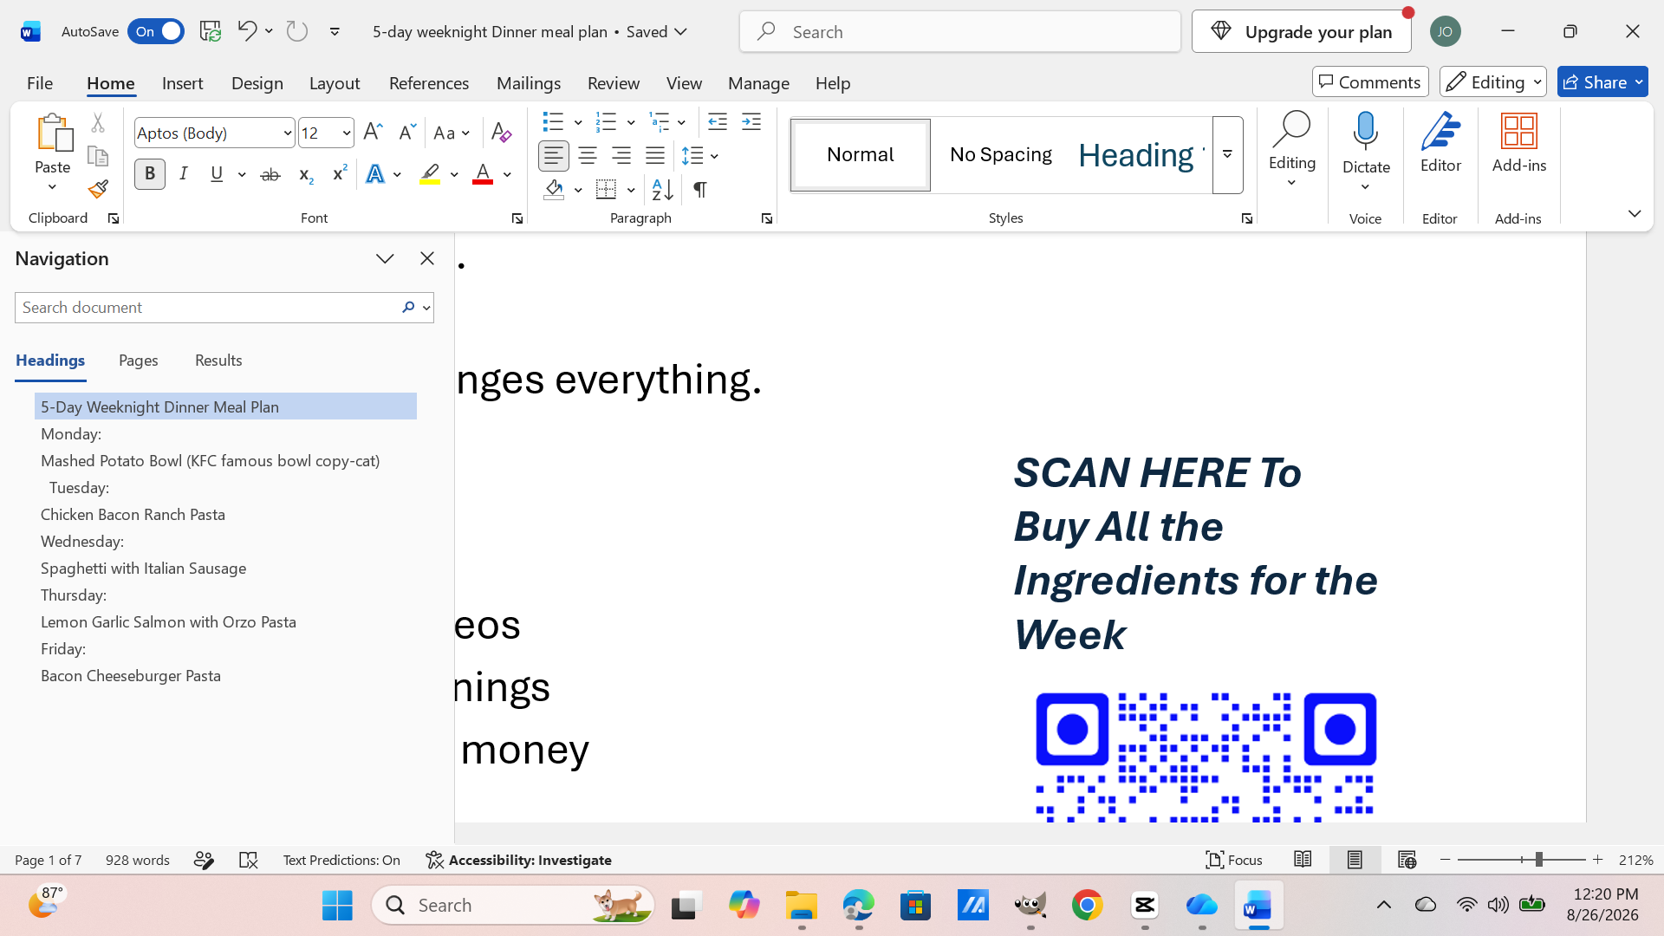Toggle Italic formatting button
The height and width of the screenshot is (936, 1664).
point(184,174)
